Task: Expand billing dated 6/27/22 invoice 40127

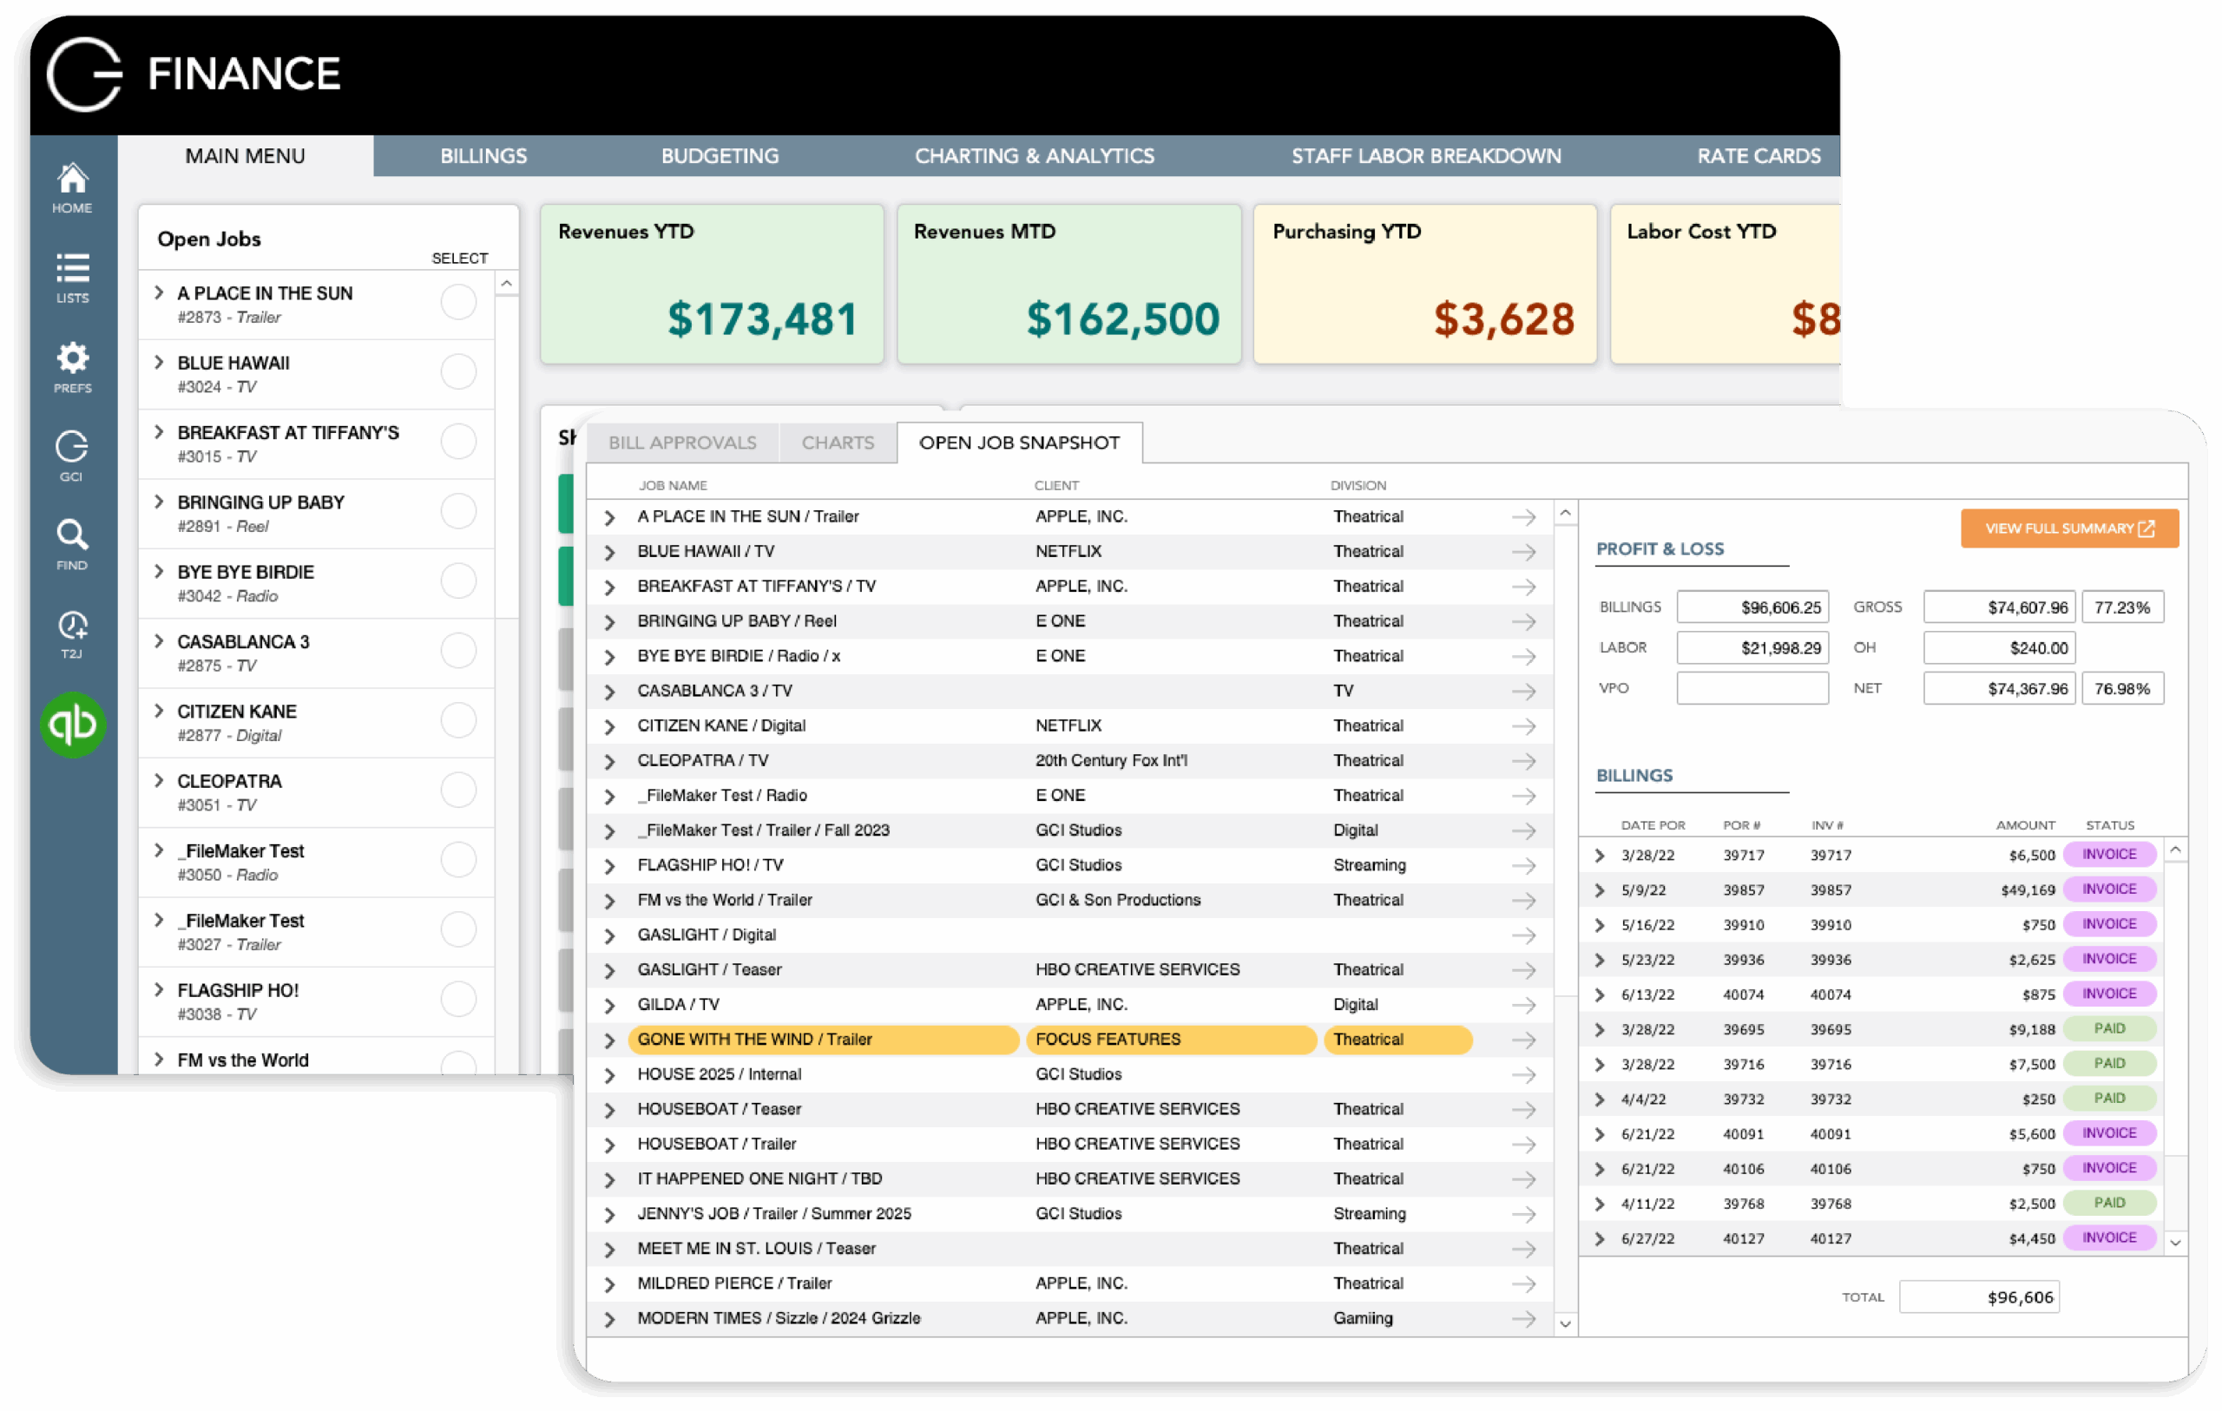Action: [x=1600, y=1239]
